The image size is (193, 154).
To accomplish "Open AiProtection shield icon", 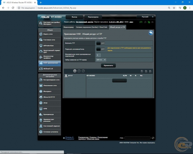I will [x=41, y=46].
